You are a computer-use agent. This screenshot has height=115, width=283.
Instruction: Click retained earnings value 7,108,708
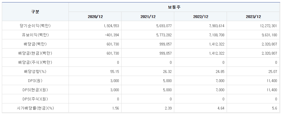[x=217, y=35]
